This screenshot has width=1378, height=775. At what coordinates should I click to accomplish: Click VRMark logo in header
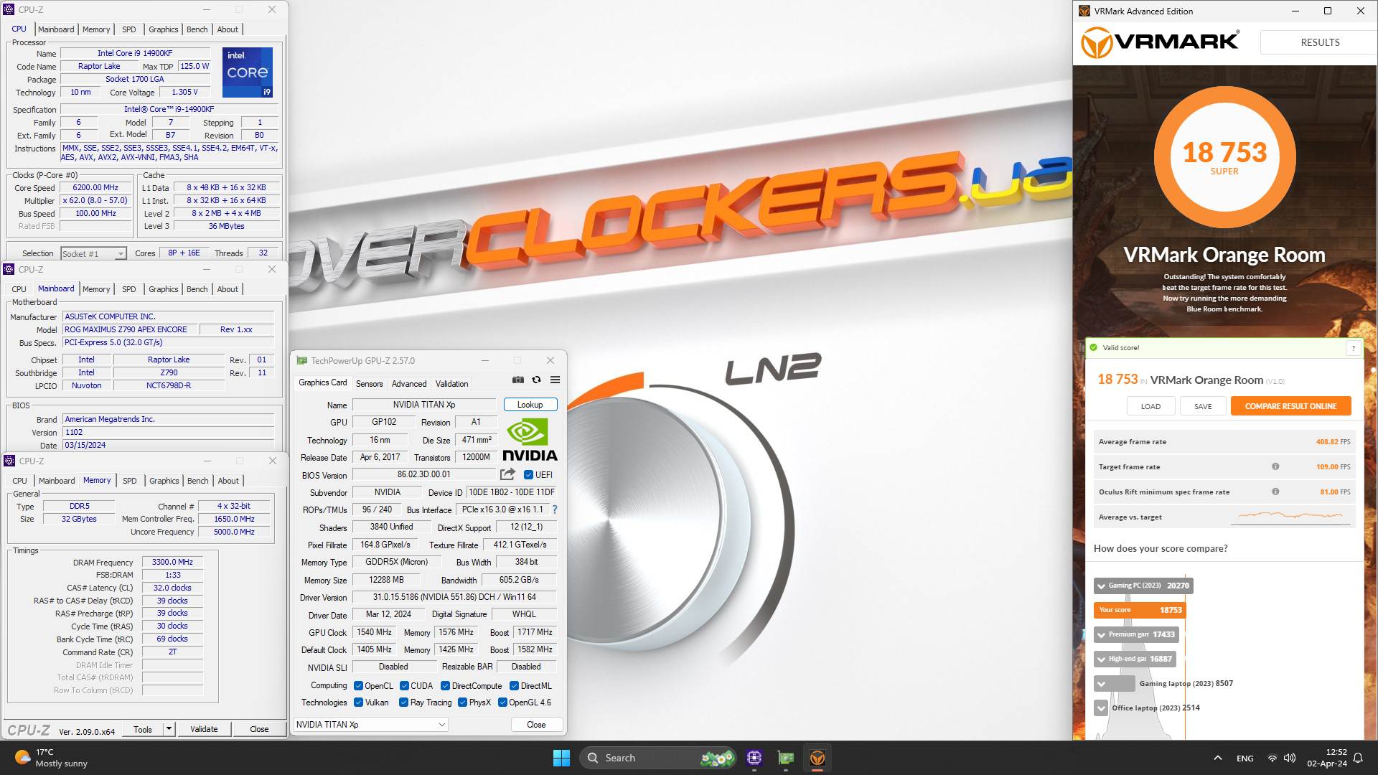coord(1161,42)
